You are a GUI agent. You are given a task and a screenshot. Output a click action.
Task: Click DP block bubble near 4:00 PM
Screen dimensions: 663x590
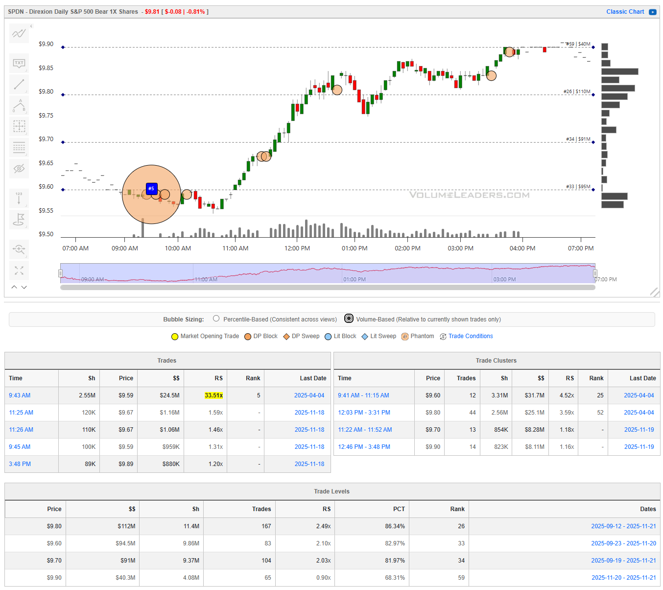(x=509, y=52)
